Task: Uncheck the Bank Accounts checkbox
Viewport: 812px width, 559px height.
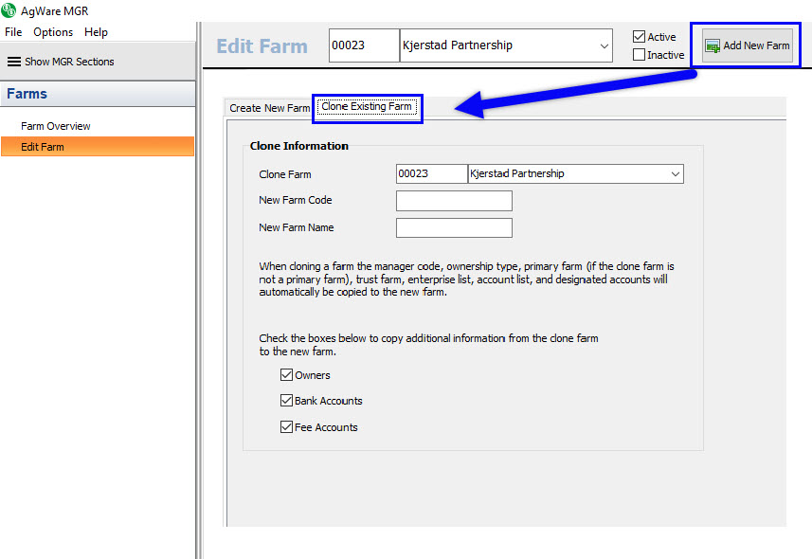Action: (x=286, y=401)
